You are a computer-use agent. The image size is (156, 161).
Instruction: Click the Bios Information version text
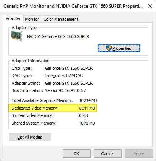(x=65, y=90)
